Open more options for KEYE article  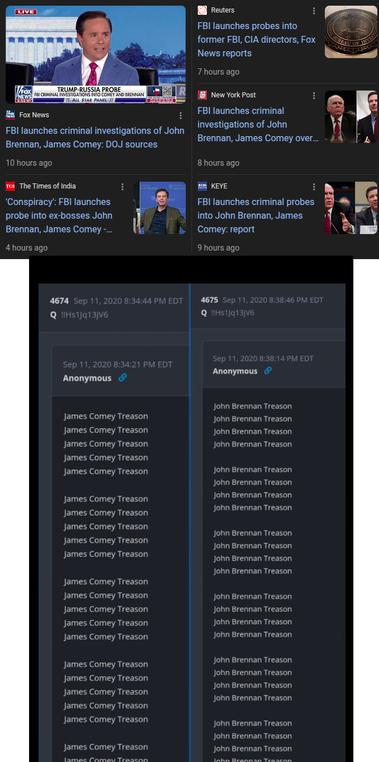click(x=313, y=187)
